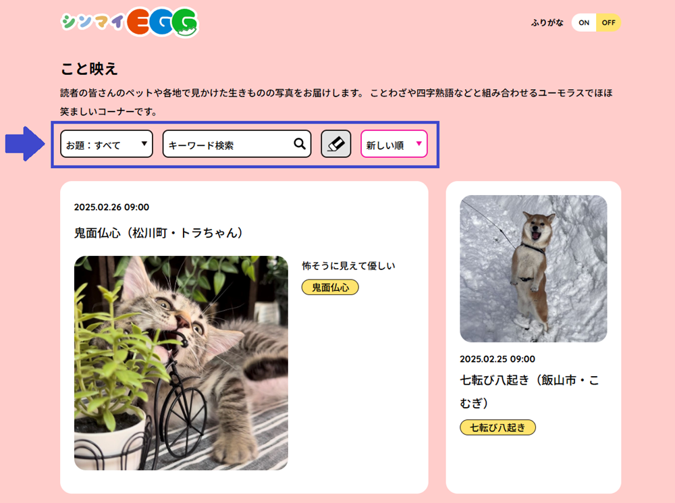
Task: Click the kitten biting plant photo
Action: [x=181, y=363]
